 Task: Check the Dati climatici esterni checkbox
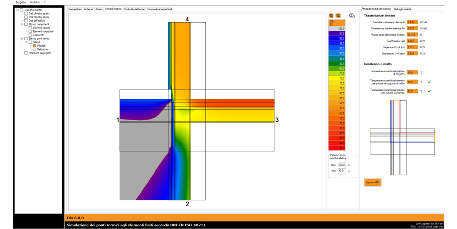pyautogui.click(x=26, y=13)
